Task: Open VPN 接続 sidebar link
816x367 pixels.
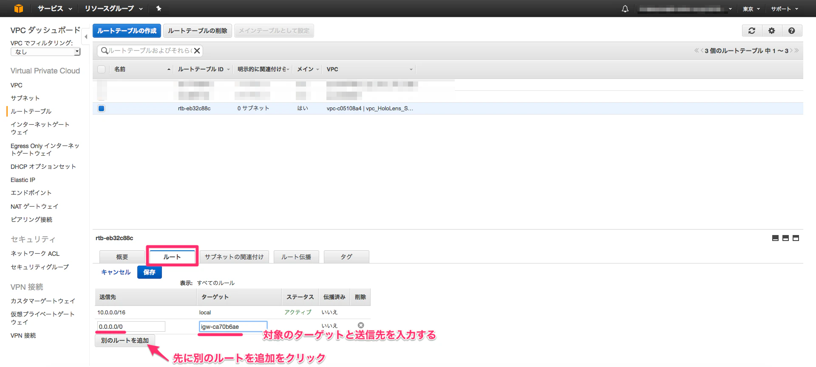Action: 23,335
